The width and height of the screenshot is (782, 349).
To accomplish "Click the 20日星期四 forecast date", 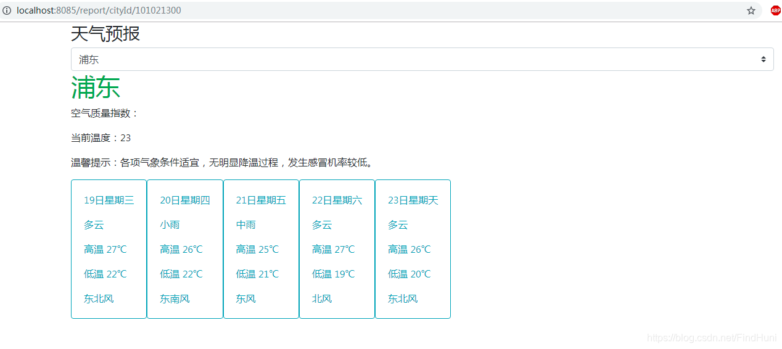I will 185,200.
